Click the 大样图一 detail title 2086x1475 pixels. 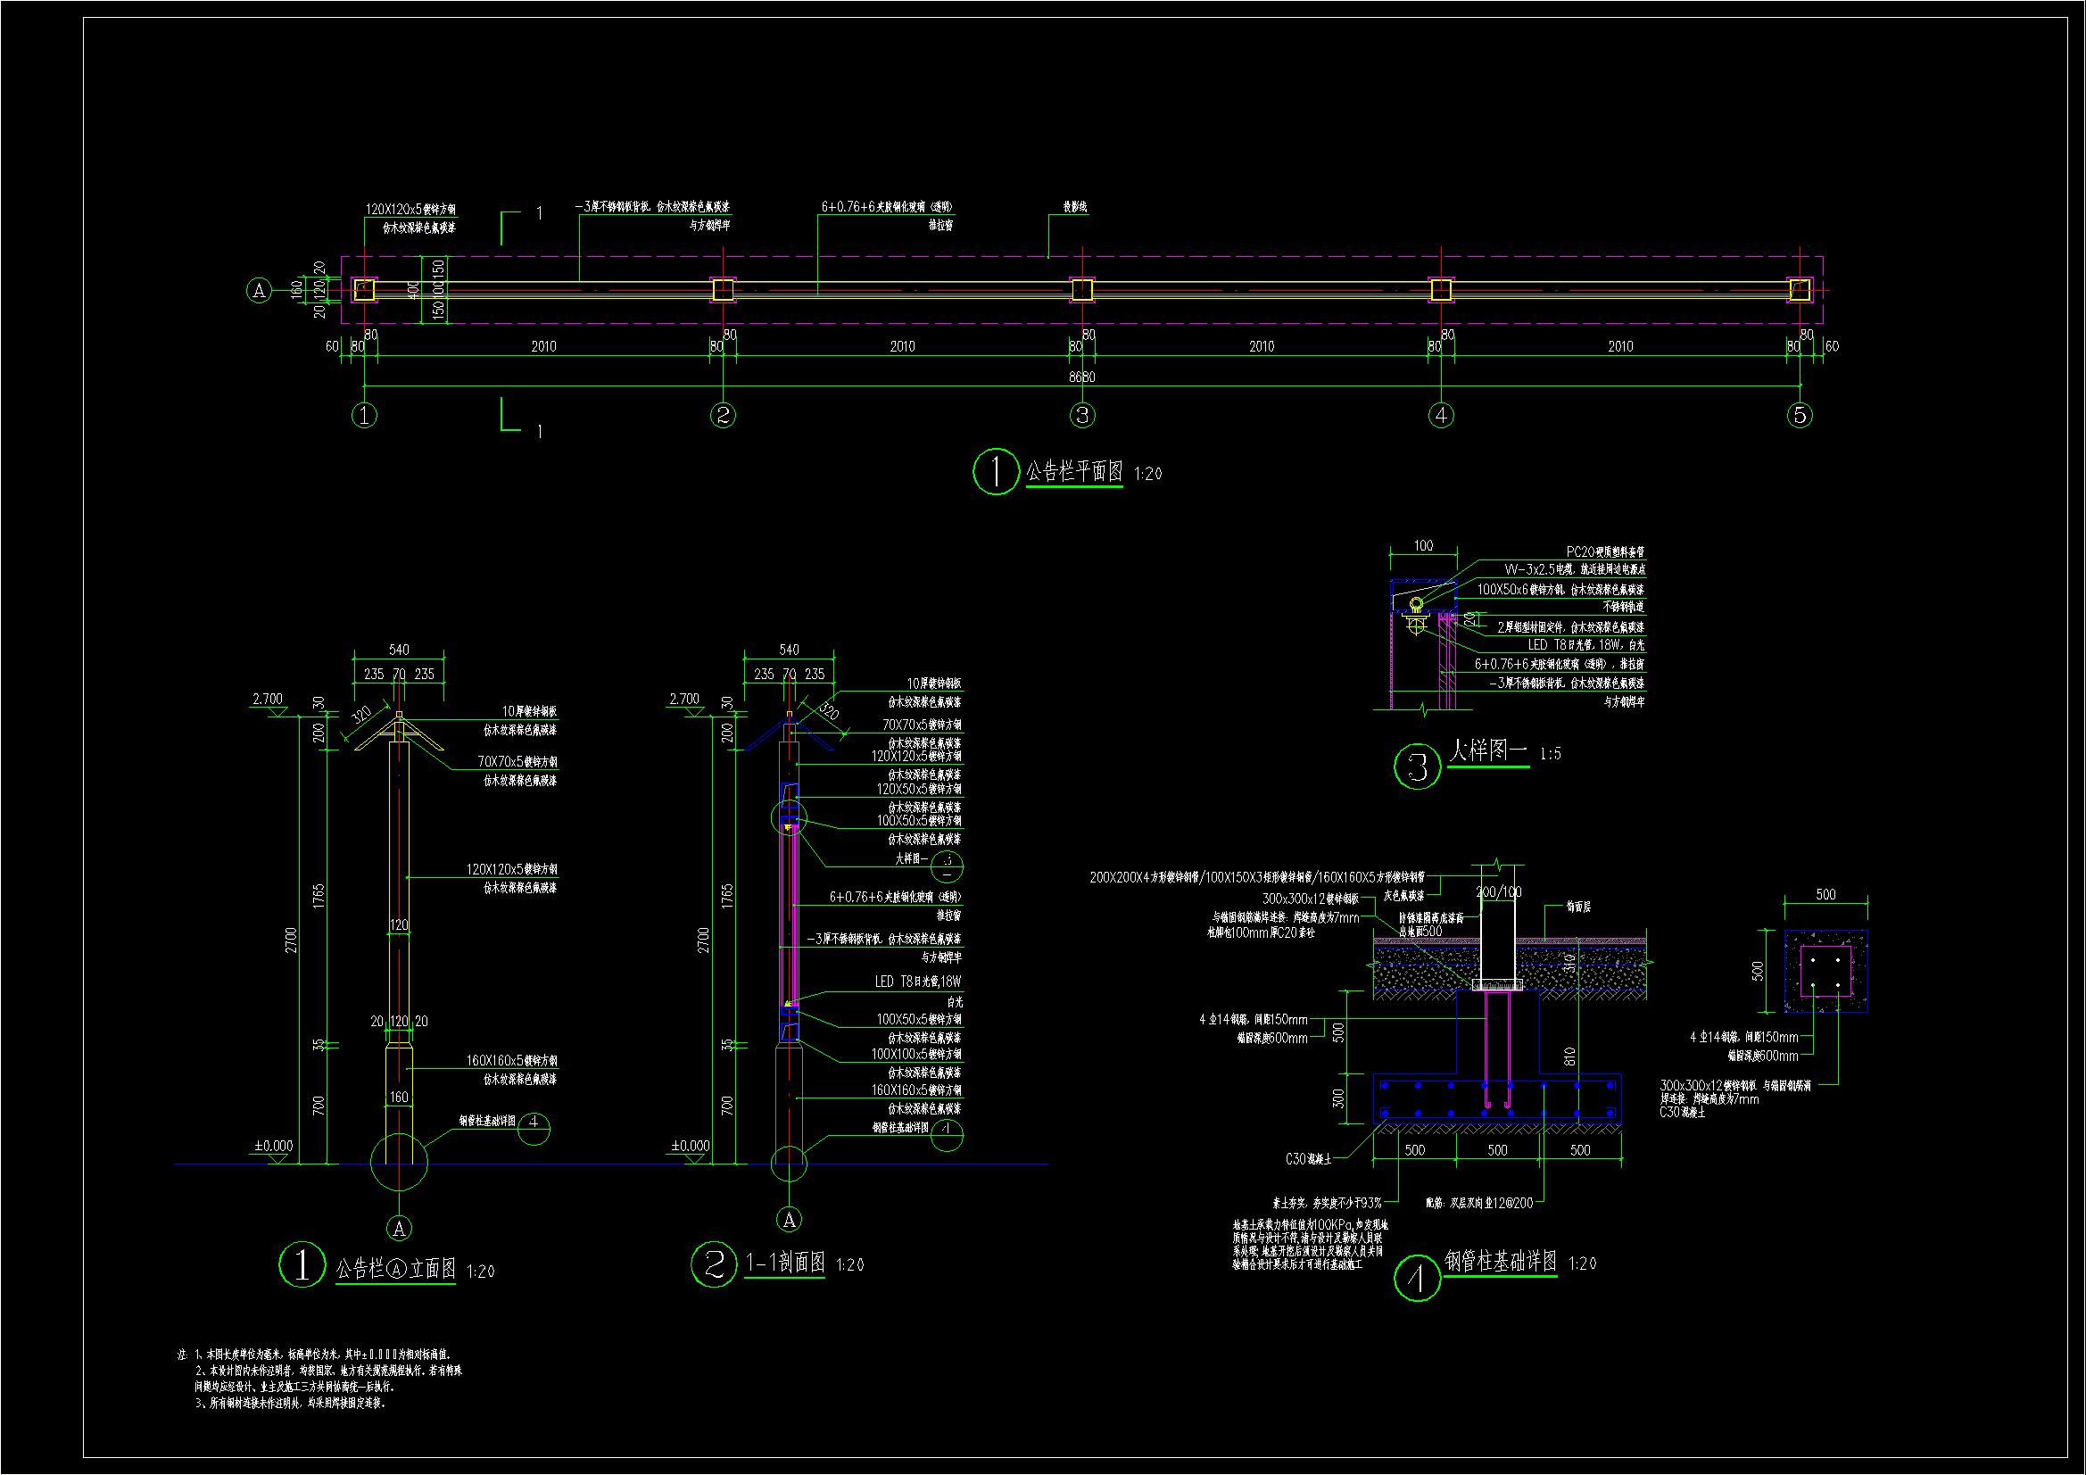[x=1488, y=750]
